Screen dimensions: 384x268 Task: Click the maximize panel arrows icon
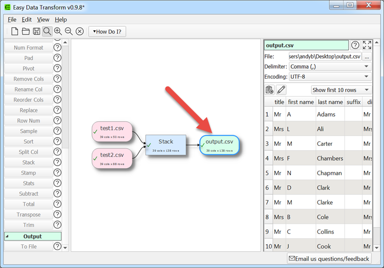pos(367,45)
